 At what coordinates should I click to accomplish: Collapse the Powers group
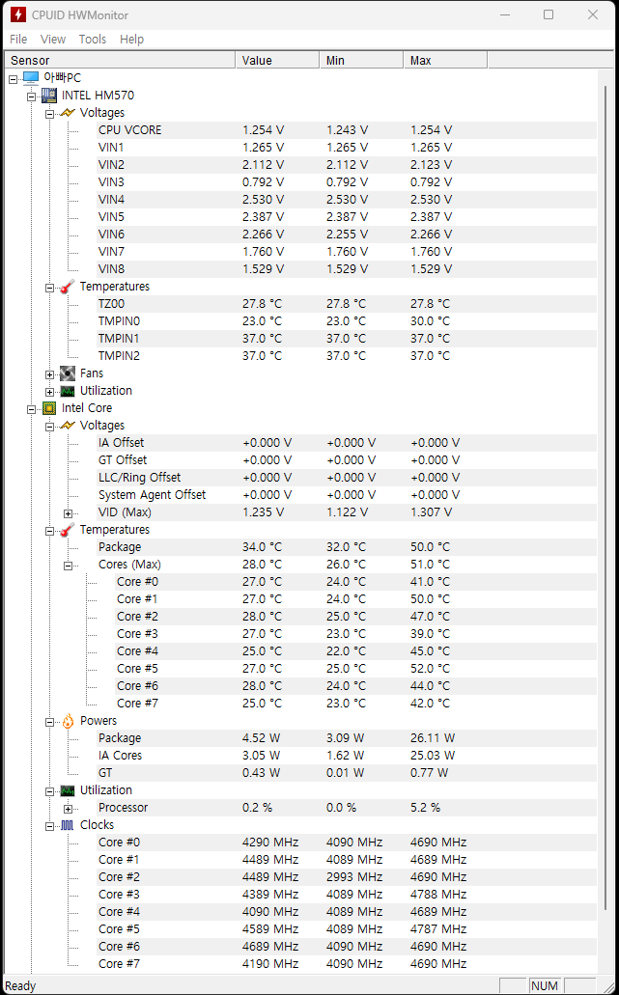coord(49,722)
